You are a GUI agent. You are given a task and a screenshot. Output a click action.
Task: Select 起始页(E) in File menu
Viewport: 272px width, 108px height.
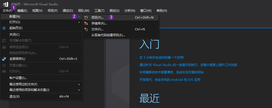click(42, 28)
